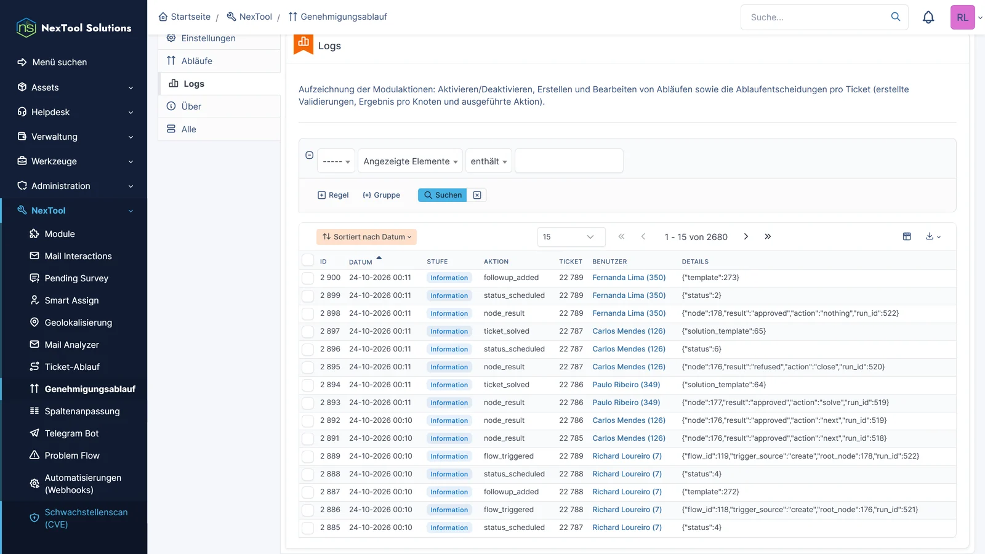This screenshot has height=554, width=985.
Task: Switch to the Abläufe tab
Action: coord(219,61)
